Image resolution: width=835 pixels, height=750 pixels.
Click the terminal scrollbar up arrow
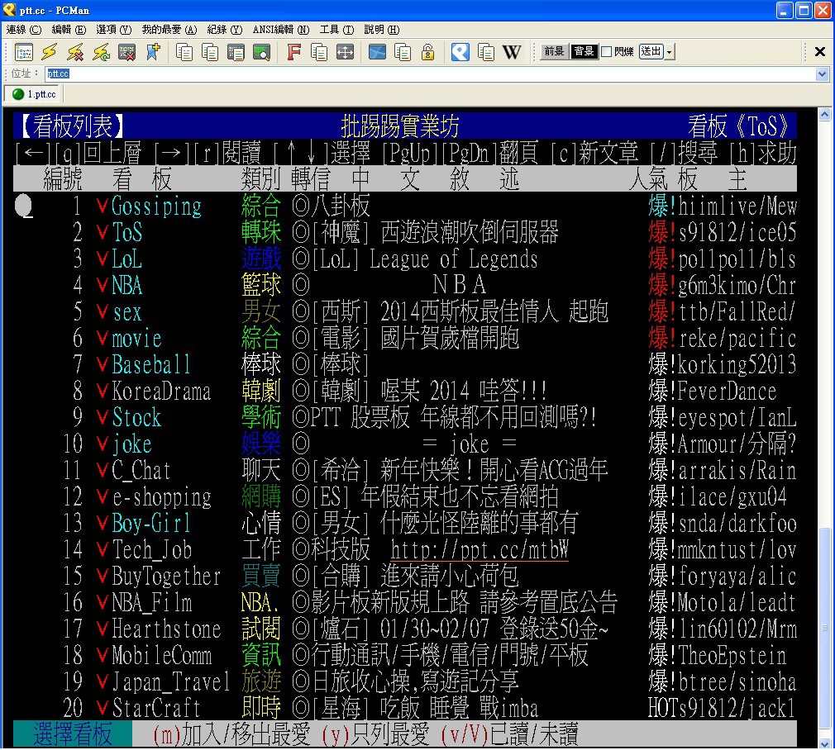click(824, 114)
